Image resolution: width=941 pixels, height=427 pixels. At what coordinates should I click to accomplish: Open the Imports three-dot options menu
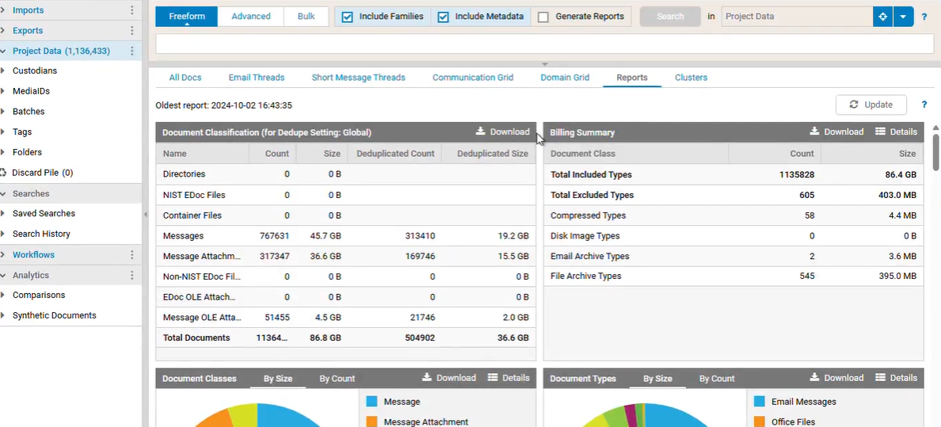pos(132,10)
